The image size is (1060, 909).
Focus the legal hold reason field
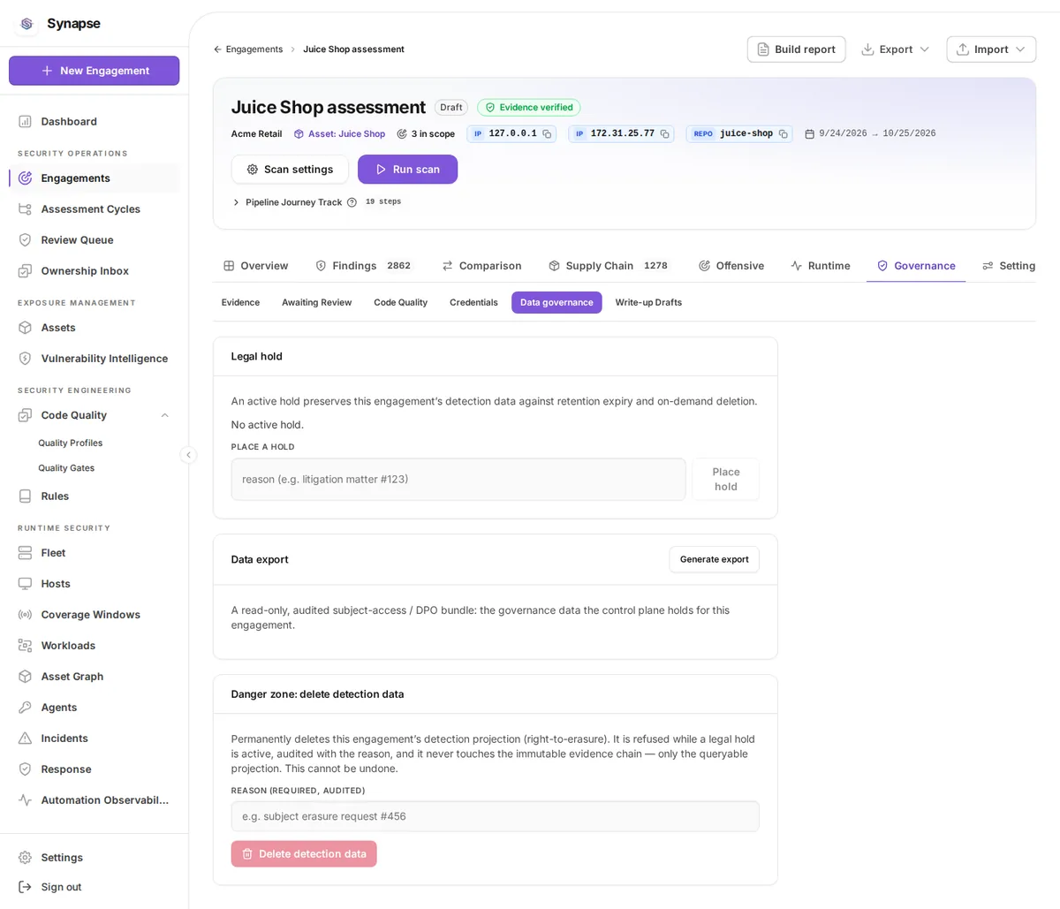point(458,479)
